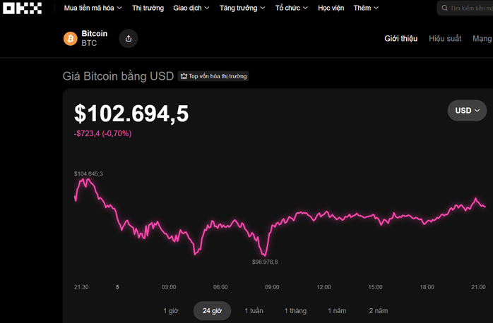Open the USD currency selector
Screen dimensions: 493x323
[467, 111]
